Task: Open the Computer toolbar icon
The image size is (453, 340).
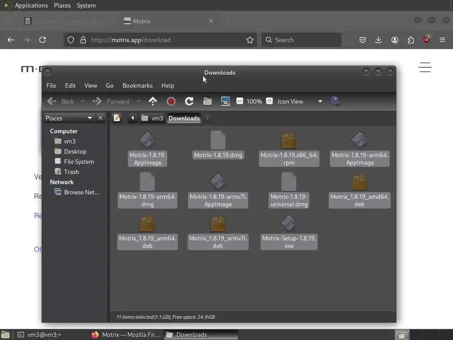Action: (225, 101)
